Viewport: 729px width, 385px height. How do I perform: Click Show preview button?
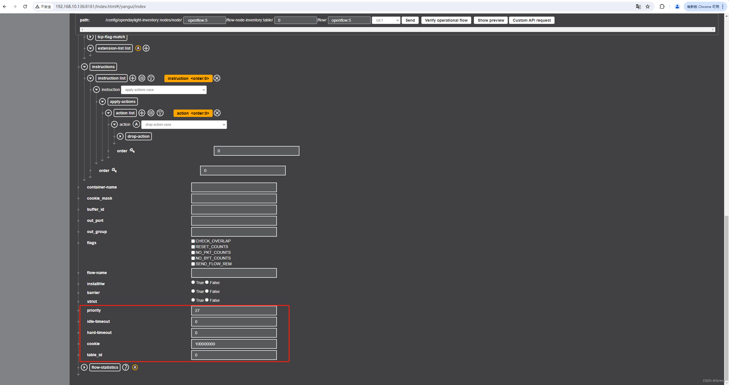[x=491, y=20]
